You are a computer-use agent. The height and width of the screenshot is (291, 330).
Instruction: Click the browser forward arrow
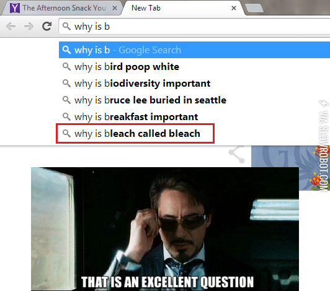(29, 27)
